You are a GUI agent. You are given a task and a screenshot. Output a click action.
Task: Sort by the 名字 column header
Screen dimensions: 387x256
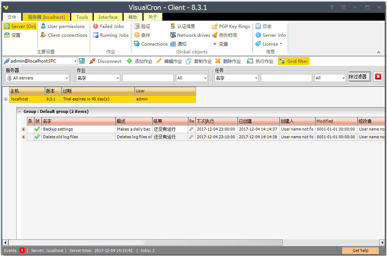[x=79, y=121]
